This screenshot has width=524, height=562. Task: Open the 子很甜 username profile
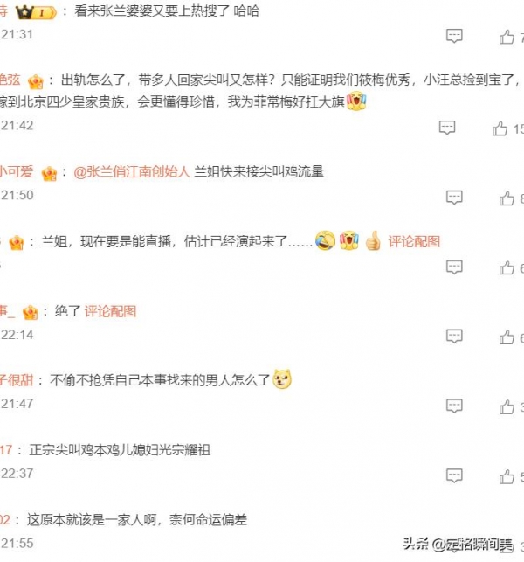[17, 380]
